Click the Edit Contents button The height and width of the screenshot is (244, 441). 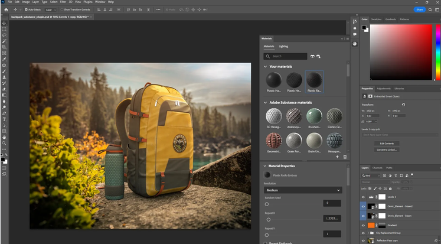point(387,144)
